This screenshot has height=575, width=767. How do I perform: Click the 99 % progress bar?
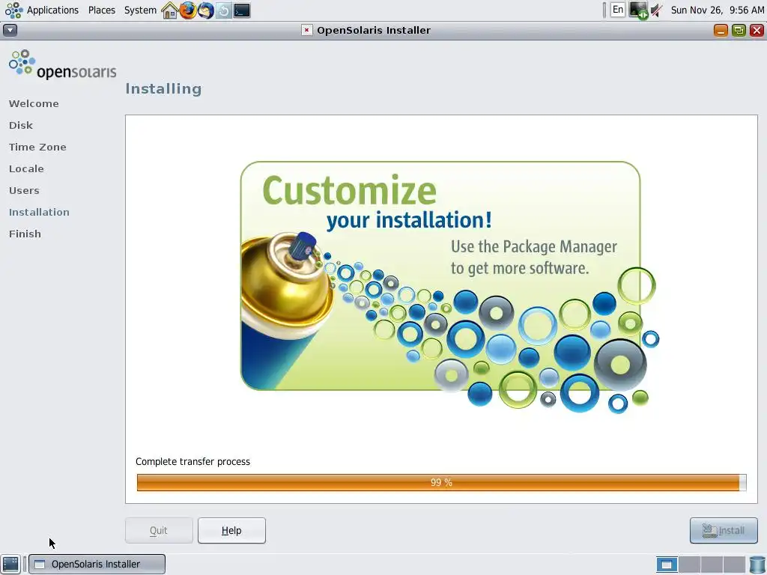coord(441,483)
